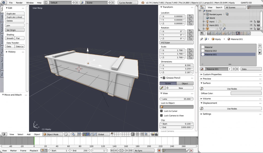Open the Render properties camera icon

tap(209, 33)
